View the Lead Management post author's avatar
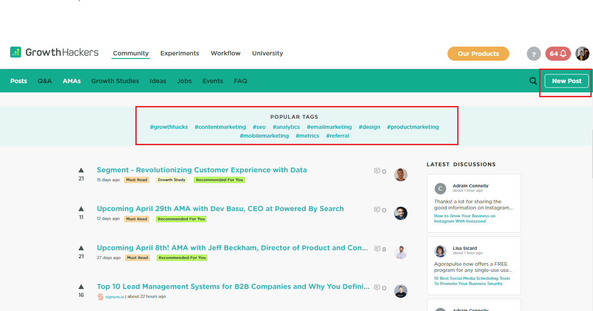 click(x=401, y=291)
